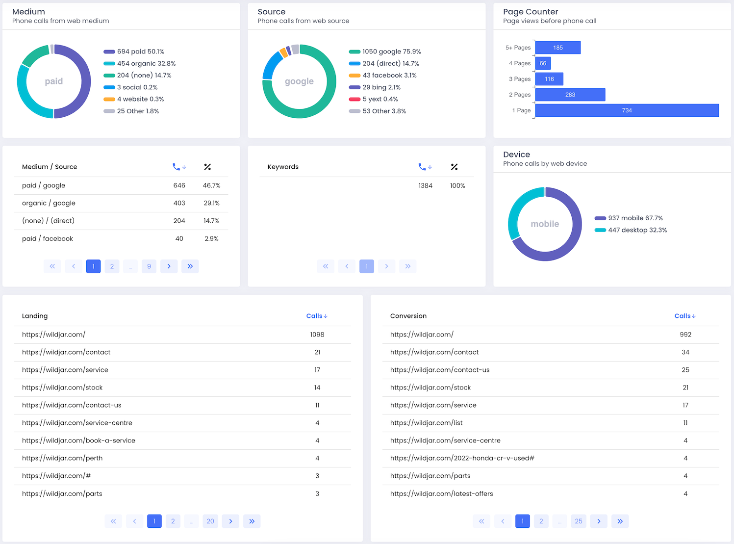Click conversion URL https://wildjar.com/latest-offers
The height and width of the screenshot is (544, 734).
point(442,493)
